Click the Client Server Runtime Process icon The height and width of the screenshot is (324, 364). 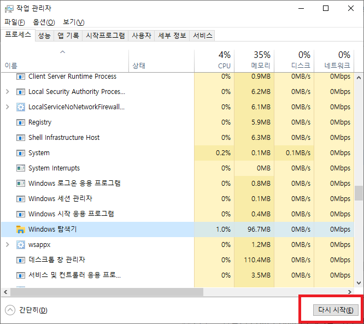tap(21, 76)
